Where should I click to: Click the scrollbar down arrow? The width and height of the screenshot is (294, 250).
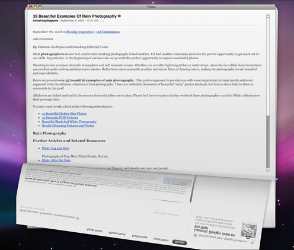[x=268, y=169]
